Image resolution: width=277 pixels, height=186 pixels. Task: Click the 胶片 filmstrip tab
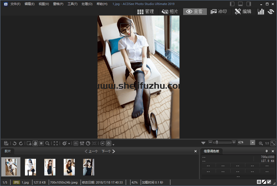coord(7,151)
